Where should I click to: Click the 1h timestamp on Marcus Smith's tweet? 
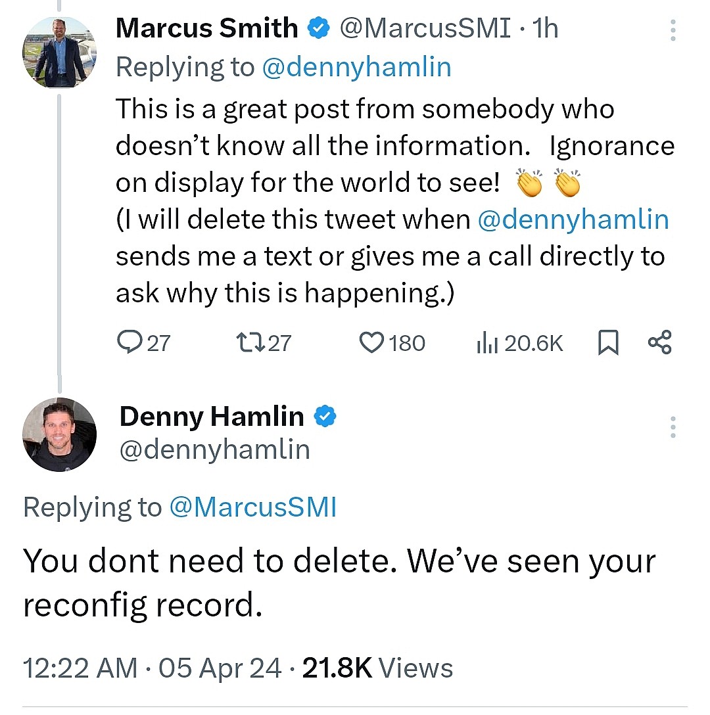(x=544, y=29)
